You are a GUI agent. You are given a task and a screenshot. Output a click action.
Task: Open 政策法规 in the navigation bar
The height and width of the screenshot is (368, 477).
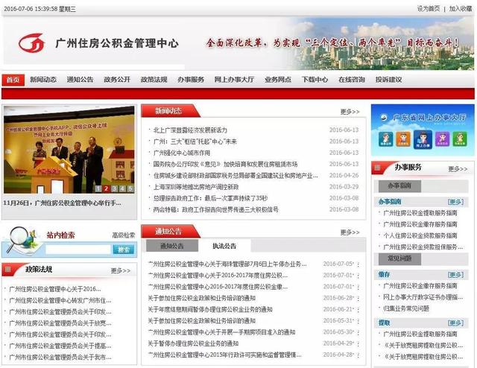point(154,80)
